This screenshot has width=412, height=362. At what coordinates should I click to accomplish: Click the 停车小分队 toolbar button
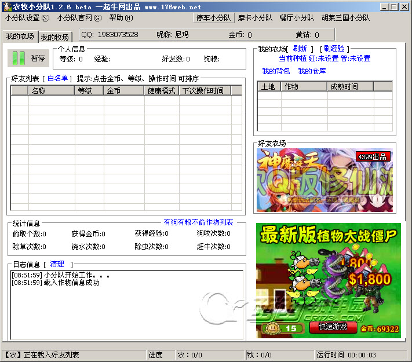coord(213,18)
